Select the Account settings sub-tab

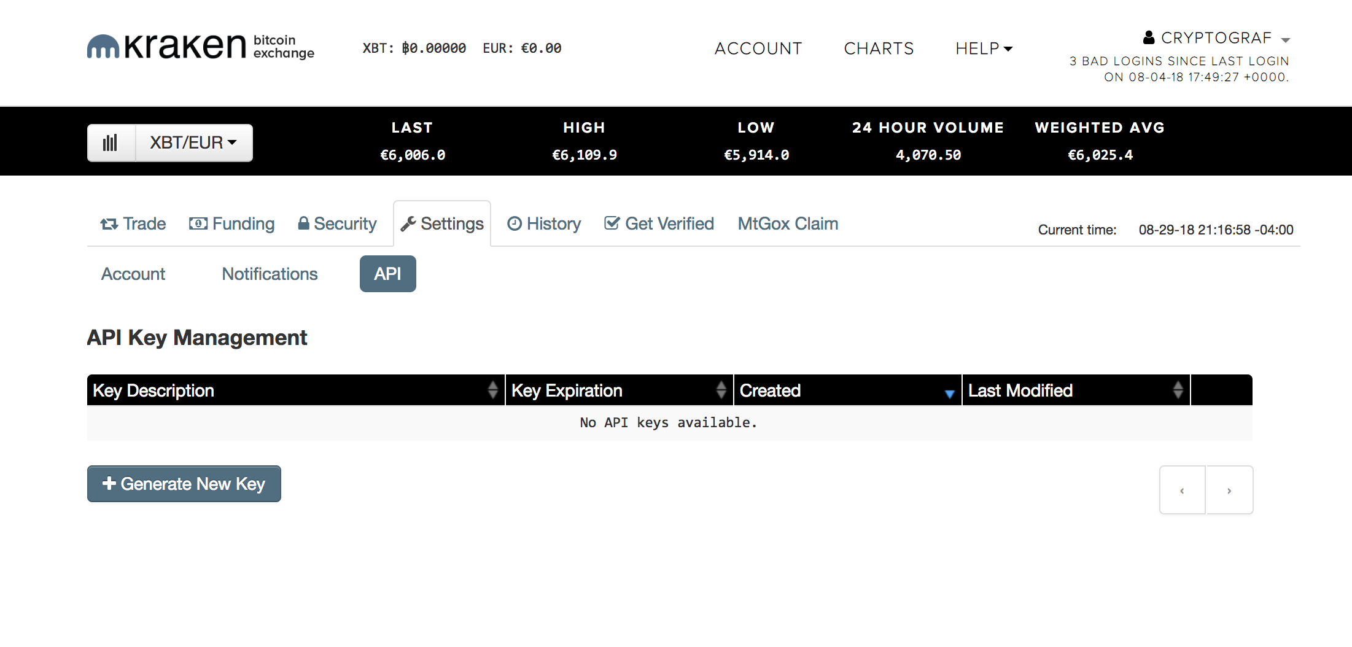tap(133, 274)
